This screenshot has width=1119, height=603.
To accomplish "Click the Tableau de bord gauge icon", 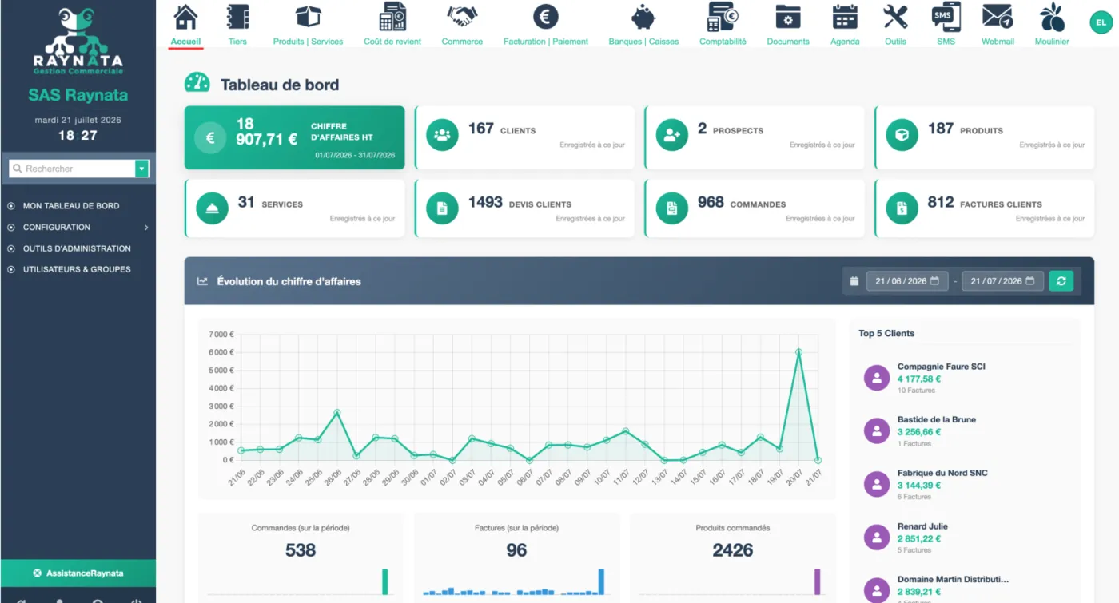I will coord(197,82).
